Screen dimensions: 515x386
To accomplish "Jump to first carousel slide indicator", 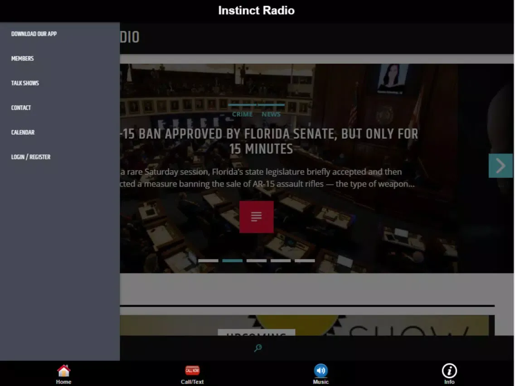I will pos(208,261).
